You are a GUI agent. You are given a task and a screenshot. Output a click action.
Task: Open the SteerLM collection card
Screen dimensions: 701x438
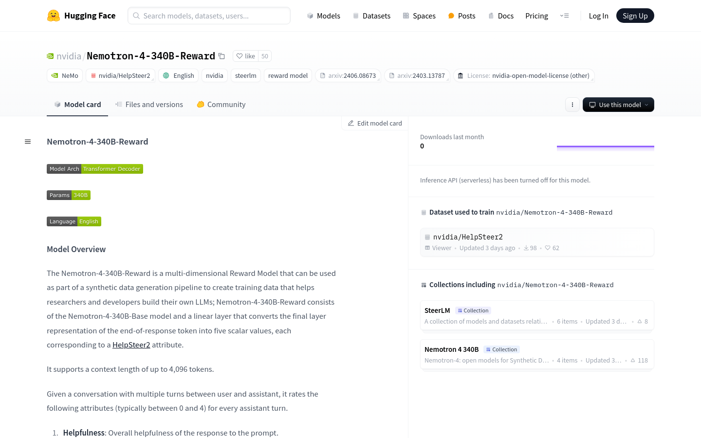click(x=537, y=315)
